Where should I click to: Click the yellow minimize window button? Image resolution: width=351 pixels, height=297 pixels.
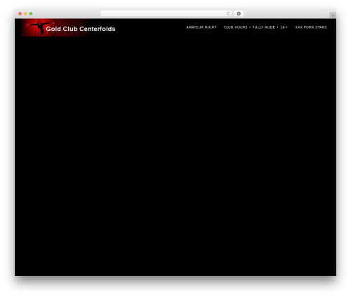tap(25, 13)
